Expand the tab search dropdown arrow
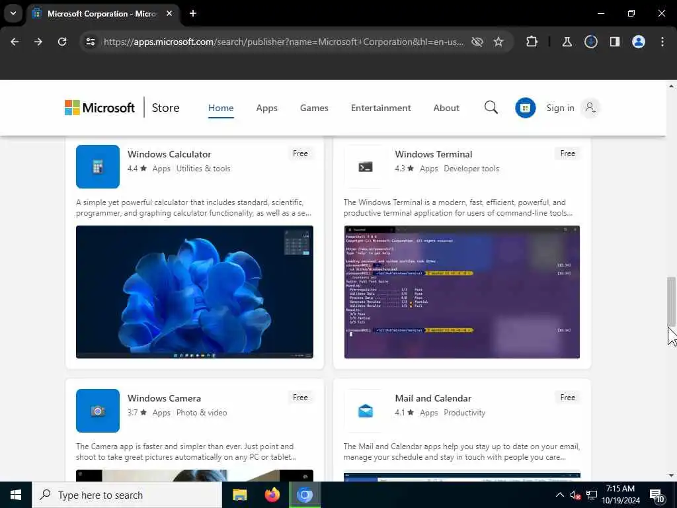The height and width of the screenshot is (508, 677). pyautogui.click(x=13, y=13)
